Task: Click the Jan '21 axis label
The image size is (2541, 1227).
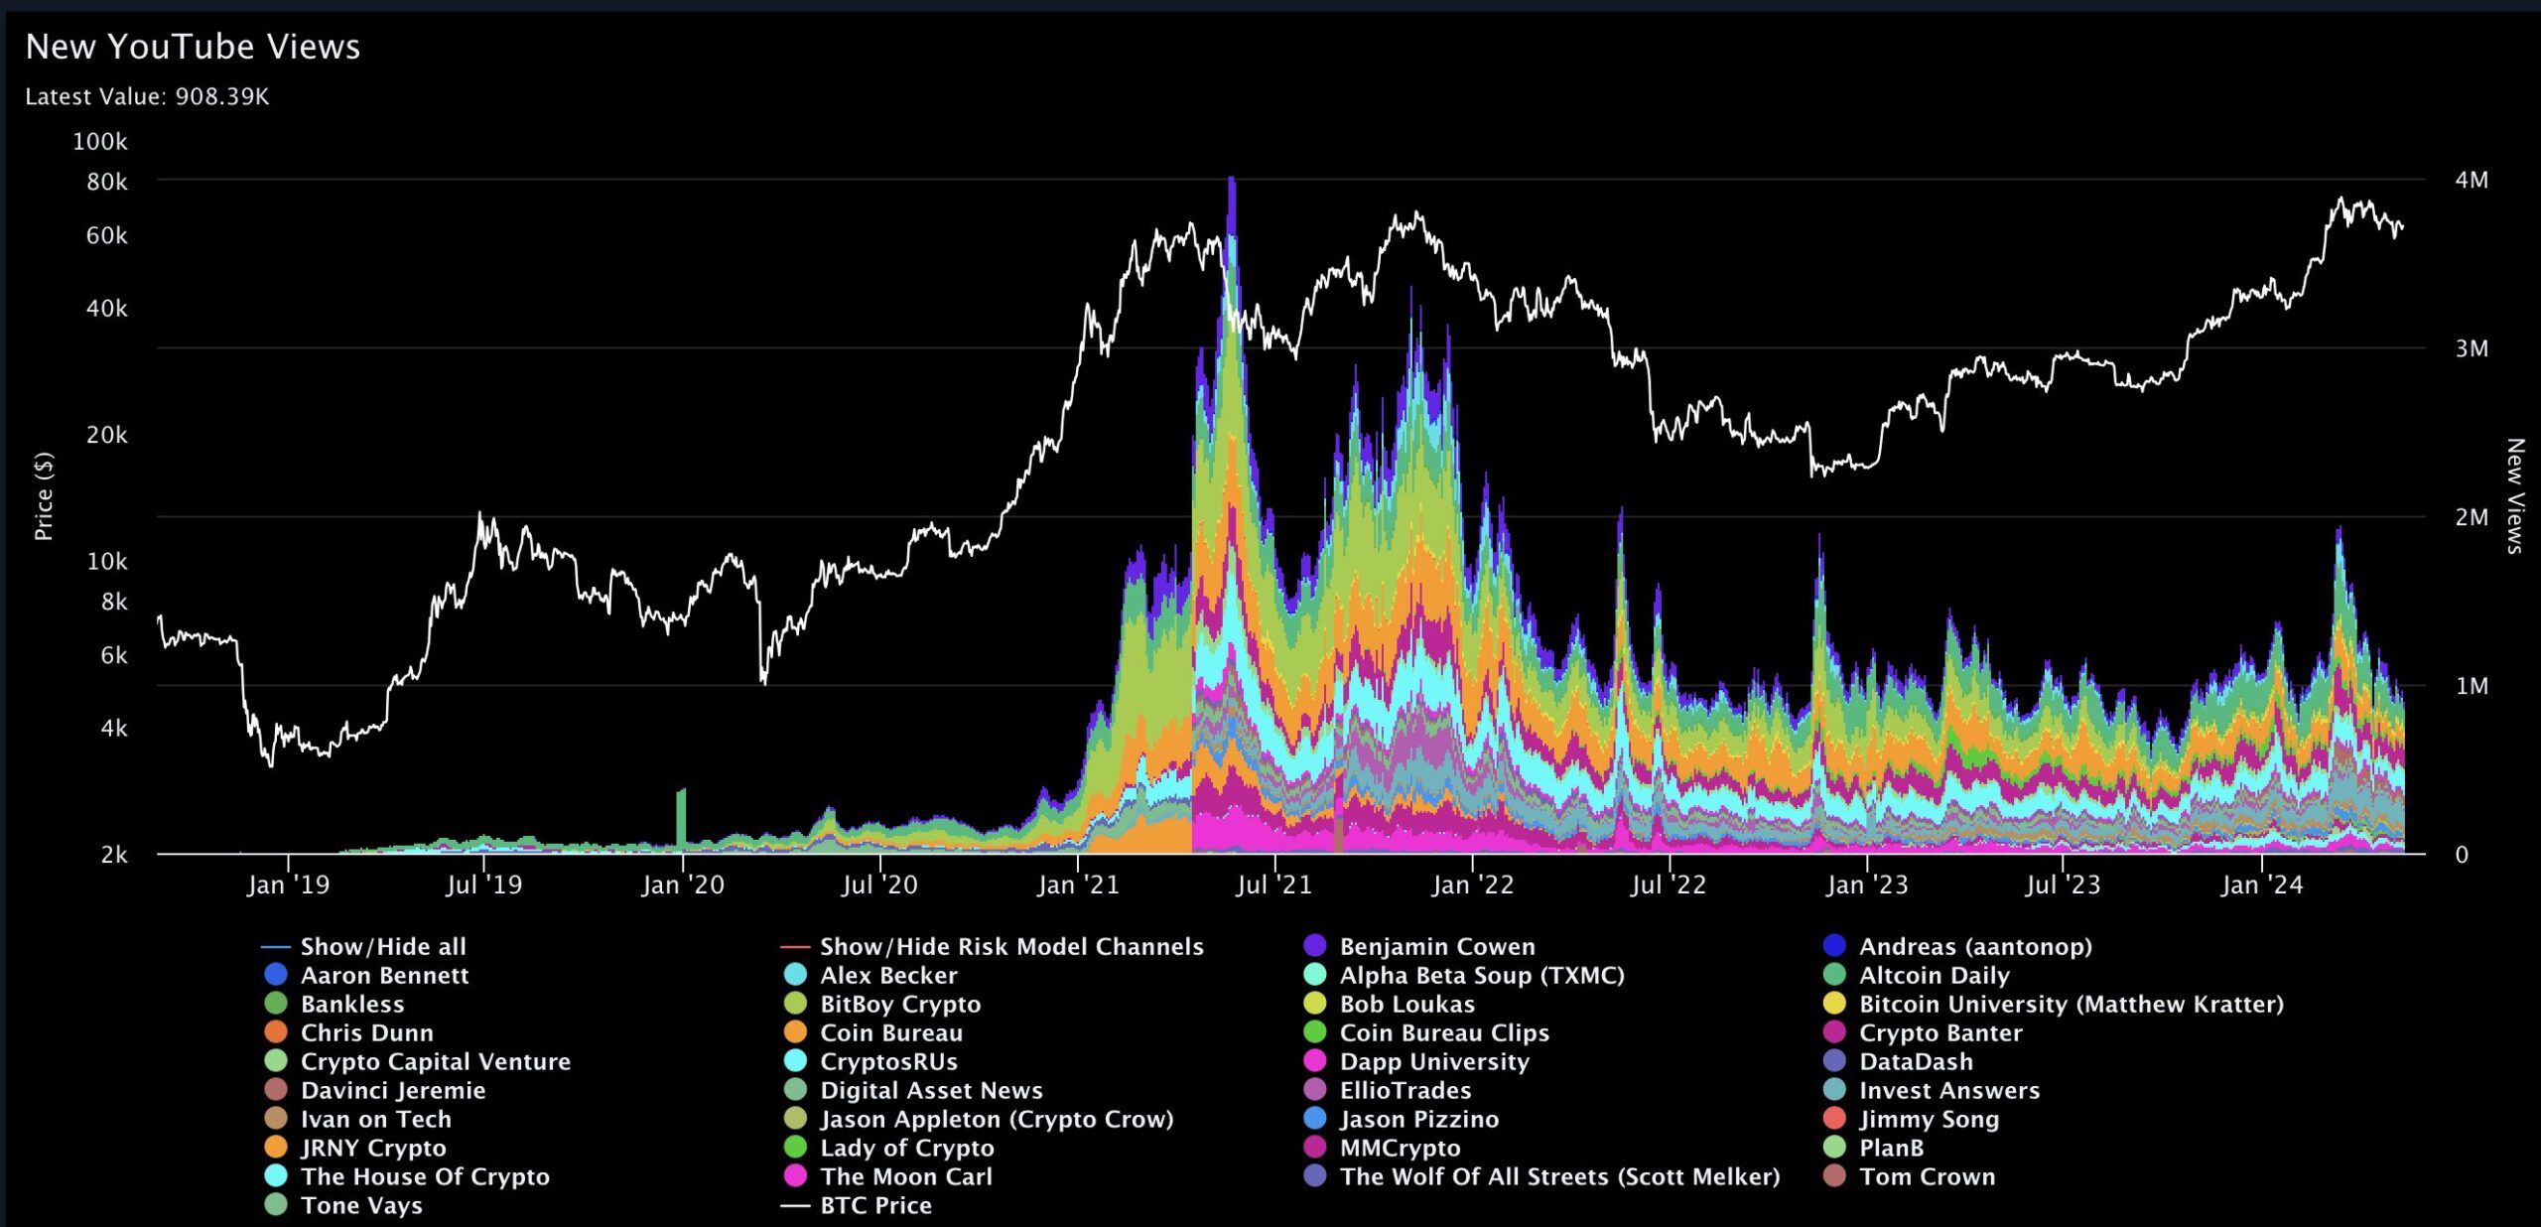Action: click(x=1078, y=885)
